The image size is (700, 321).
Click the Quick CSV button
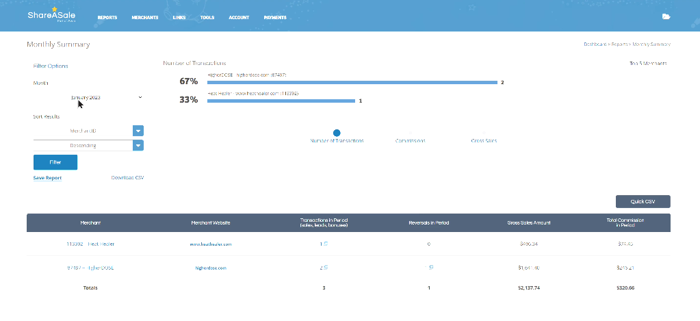643,201
